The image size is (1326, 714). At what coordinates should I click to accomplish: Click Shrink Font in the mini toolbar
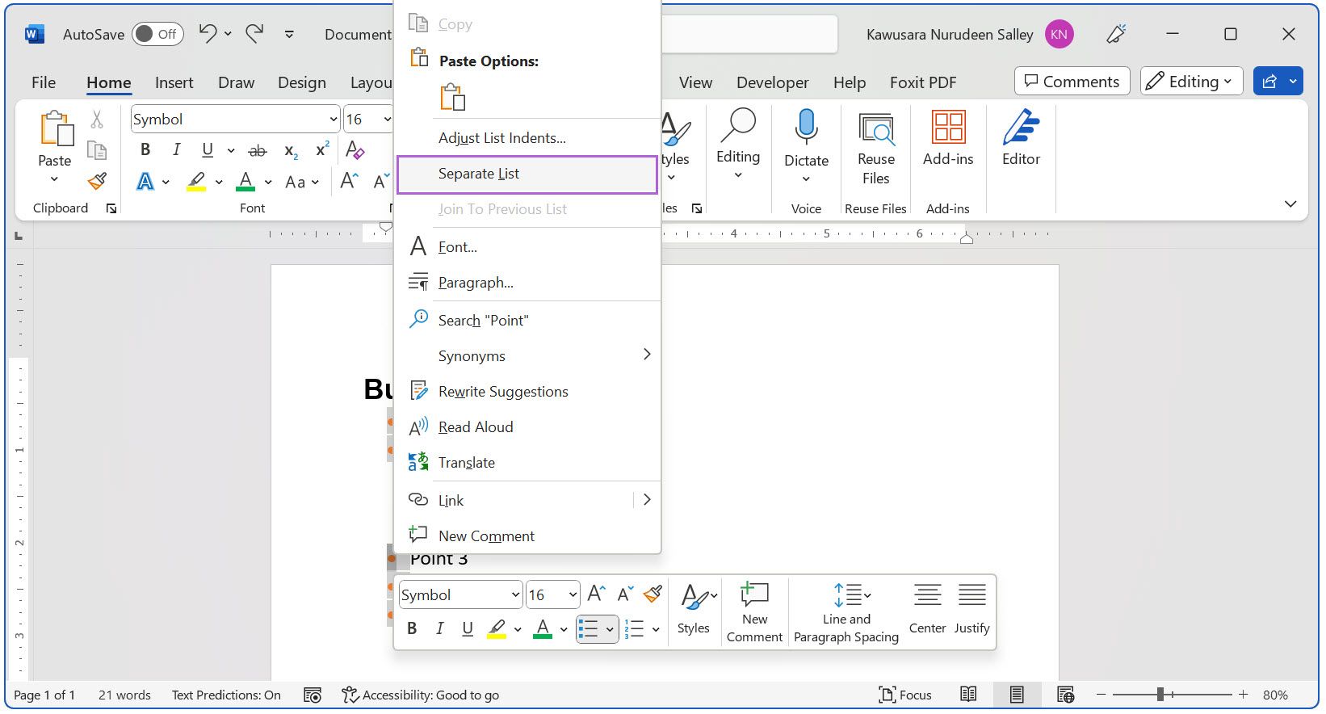pos(625,594)
